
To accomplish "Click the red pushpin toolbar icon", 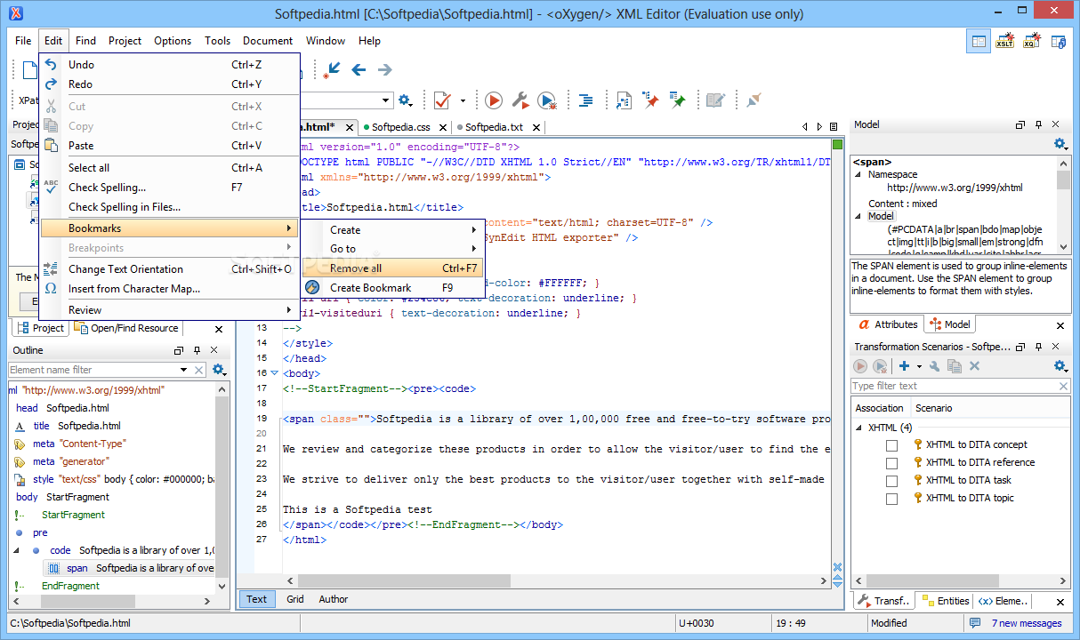I will 651,100.
